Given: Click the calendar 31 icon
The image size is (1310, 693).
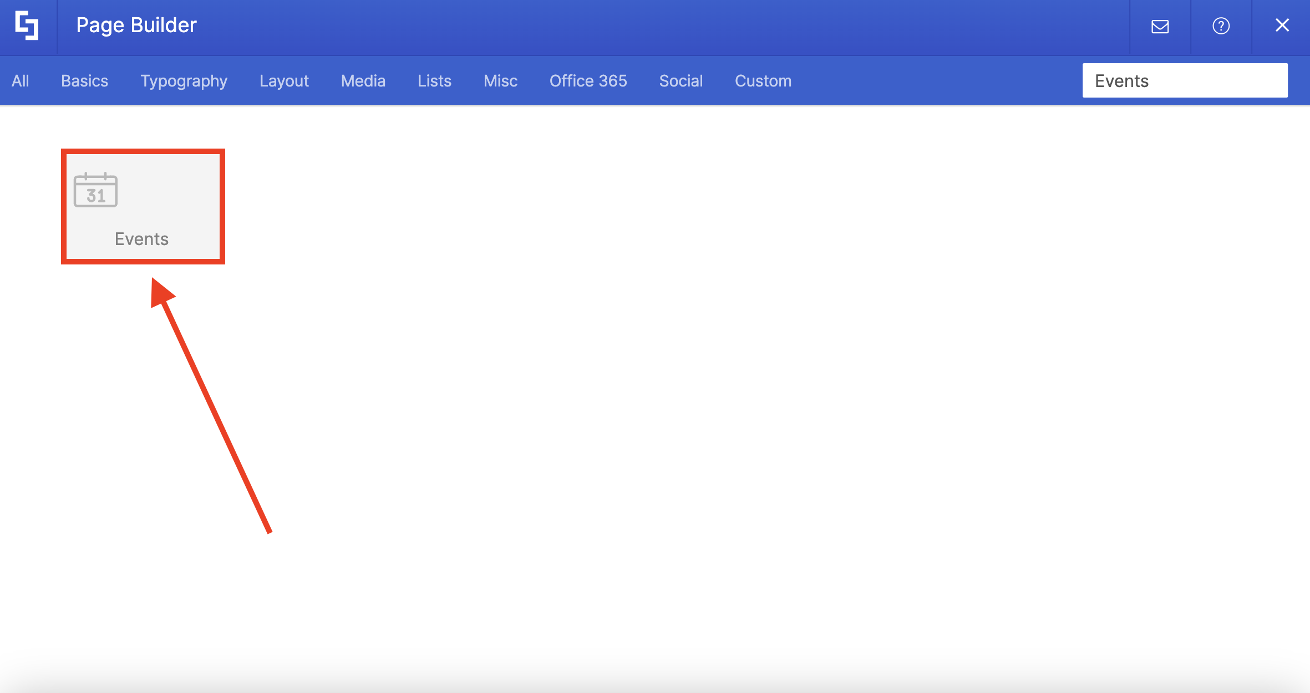Looking at the screenshot, I should point(95,190).
